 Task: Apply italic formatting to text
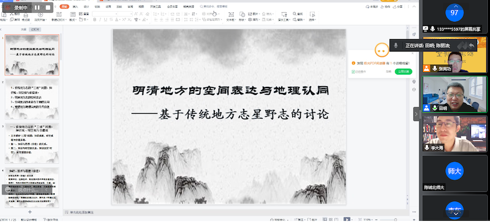pyautogui.click(x=100, y=20)
